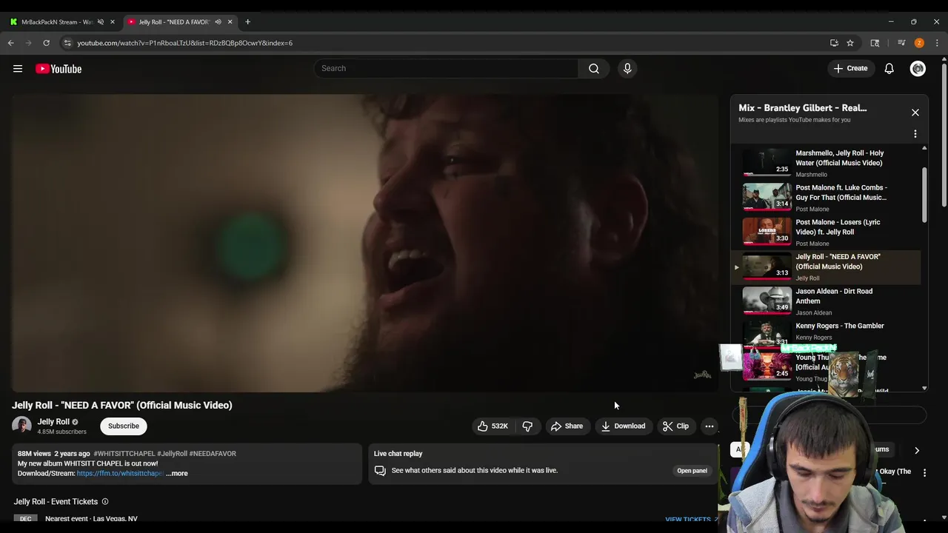
Task: Open more actions three-dot menu under video
Action: click(x=710, y=426)
